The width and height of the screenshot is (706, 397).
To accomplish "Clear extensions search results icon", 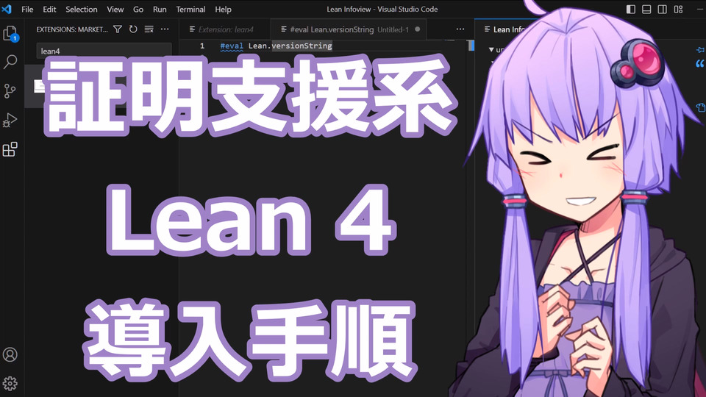I will [149, 29].
